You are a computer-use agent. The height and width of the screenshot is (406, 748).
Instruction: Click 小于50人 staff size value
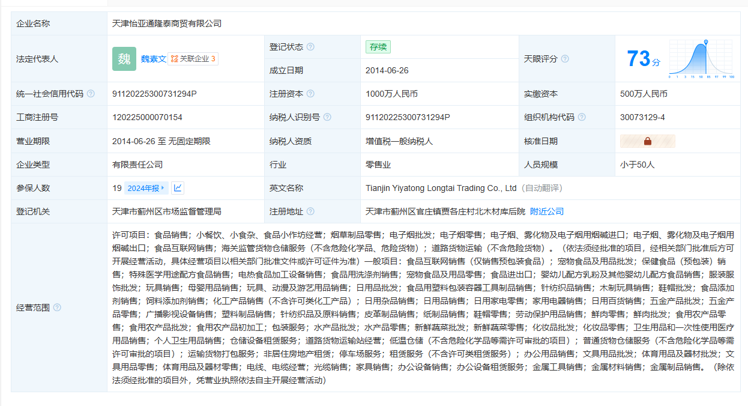[637, 165]
